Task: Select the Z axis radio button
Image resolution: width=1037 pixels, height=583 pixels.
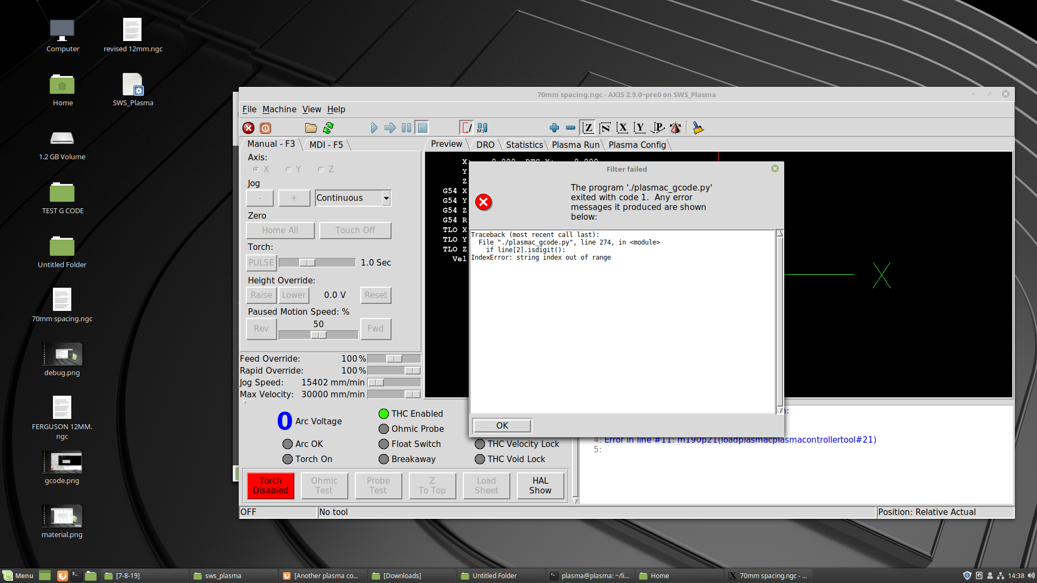Action: [321, 170]
